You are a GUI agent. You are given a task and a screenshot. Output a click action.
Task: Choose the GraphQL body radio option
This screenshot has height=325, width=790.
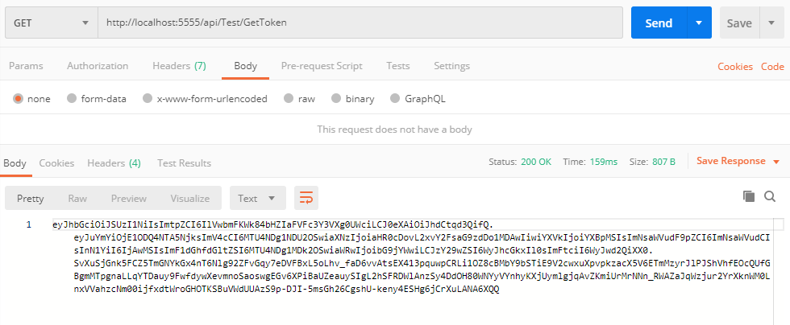coord(394,99)
